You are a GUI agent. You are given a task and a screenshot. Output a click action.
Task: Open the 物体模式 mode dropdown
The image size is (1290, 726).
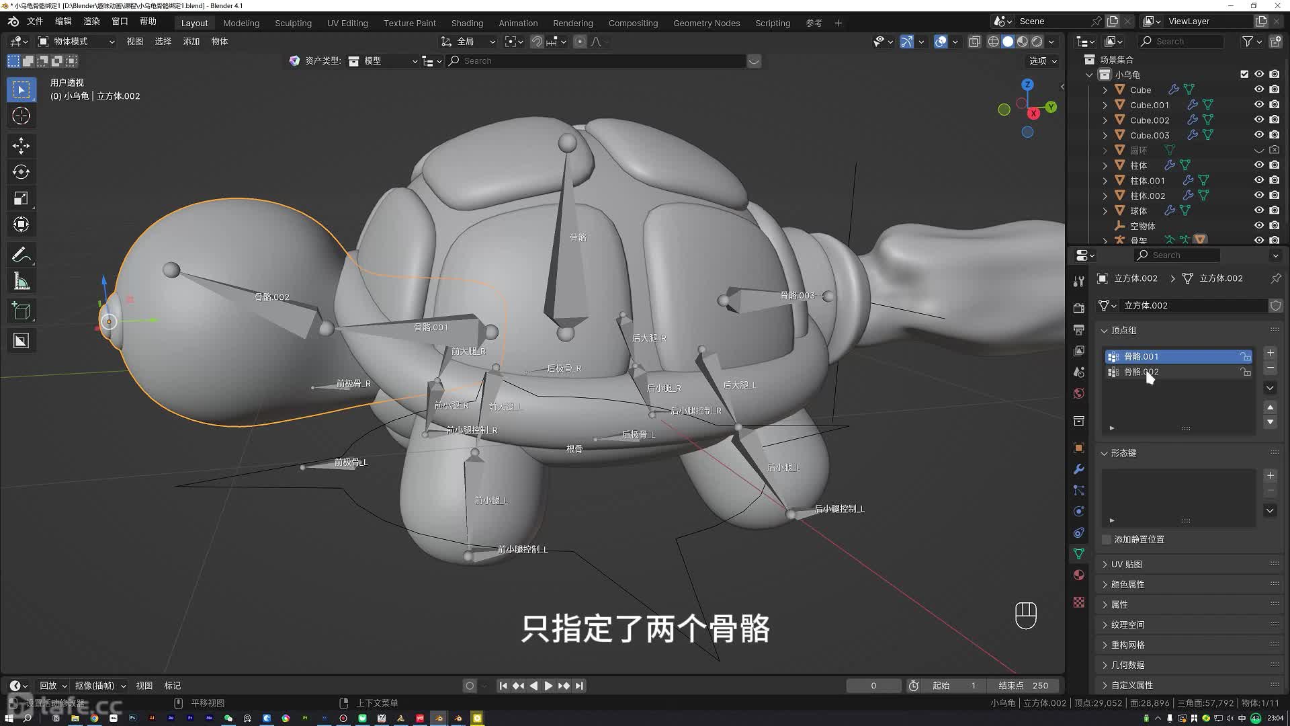click(76, 42)
